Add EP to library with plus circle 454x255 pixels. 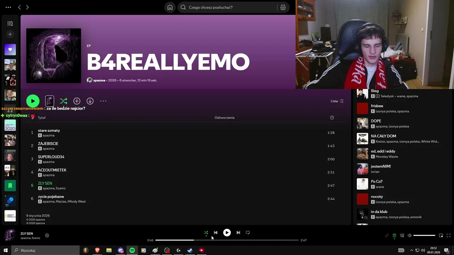tap(77, 101)
